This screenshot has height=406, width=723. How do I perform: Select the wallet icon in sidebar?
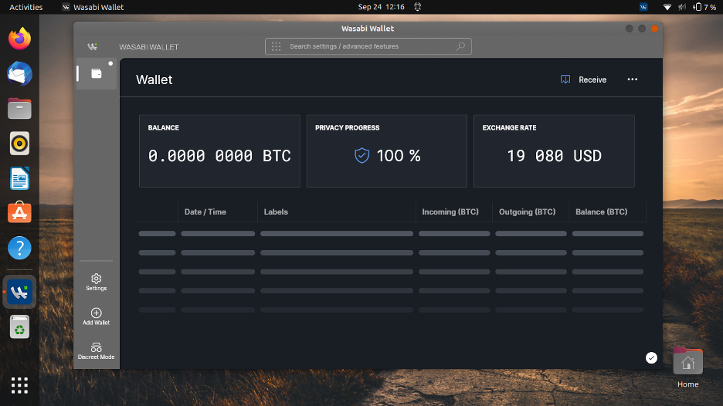point(97,73)
